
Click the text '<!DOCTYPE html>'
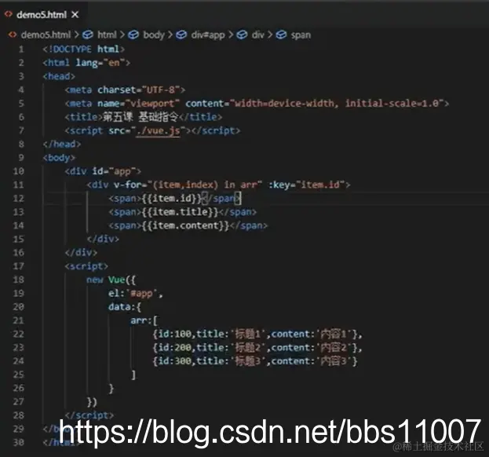coord(83,49)
